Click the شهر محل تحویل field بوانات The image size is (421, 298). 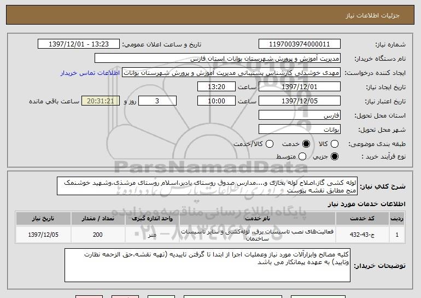[x=300, y=130]
